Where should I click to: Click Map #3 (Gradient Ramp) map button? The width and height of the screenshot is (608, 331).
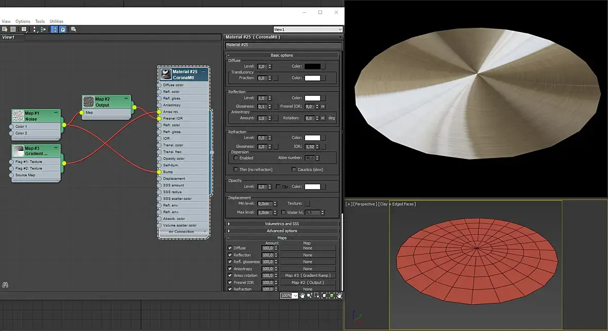[308, 275]
